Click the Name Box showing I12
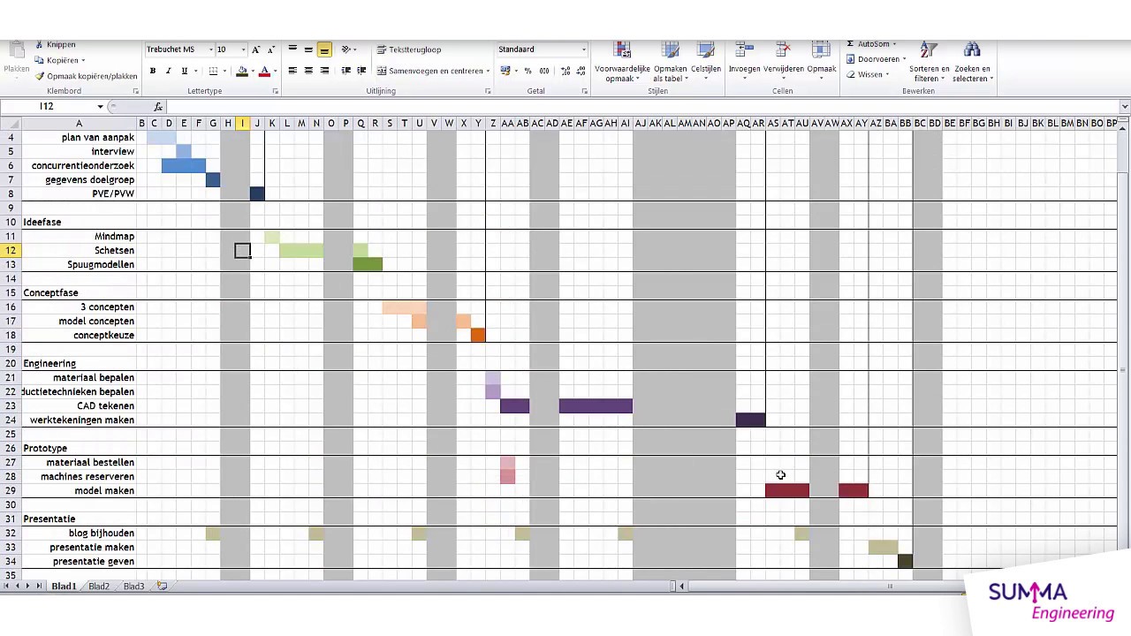 pos(47,107)
